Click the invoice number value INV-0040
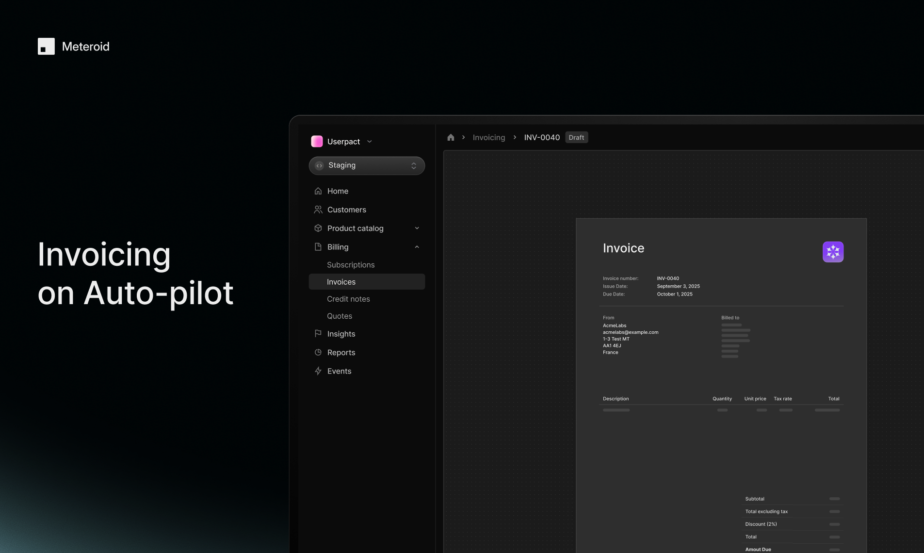This screenshot has width=924, height=553. click(668, 278)
